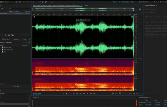Open Edit Audio to Video workspace

coord(128,2)
